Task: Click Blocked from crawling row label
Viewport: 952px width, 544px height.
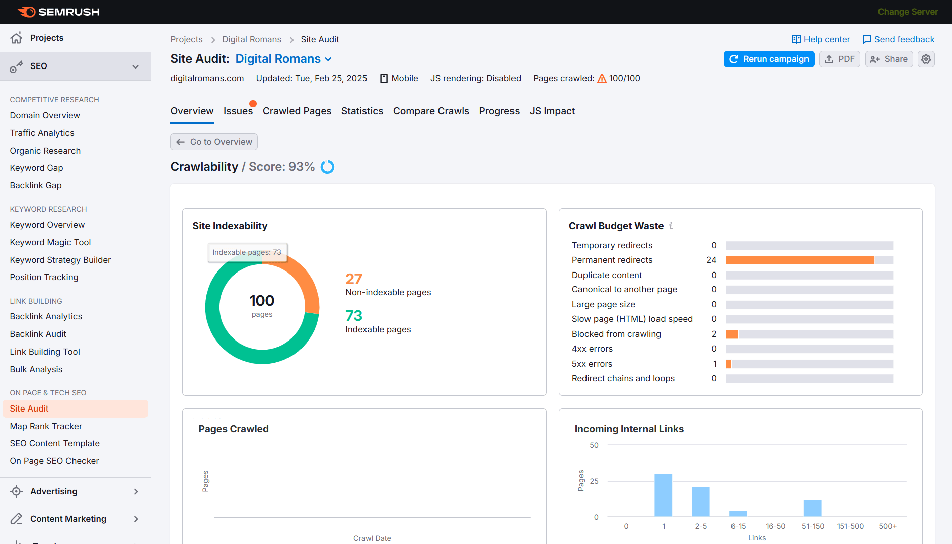Action: click(x=616, y=334)
